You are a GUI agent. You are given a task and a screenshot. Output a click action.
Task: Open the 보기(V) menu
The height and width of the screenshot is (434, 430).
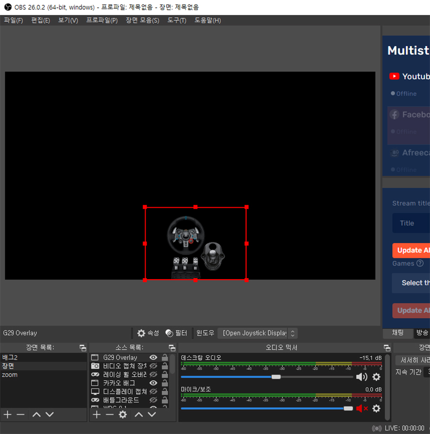click(68, 20)
